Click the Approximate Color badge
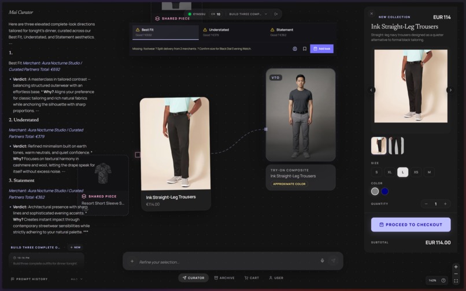The width and height of the screenshot is (466, 291). coord(289,184)
